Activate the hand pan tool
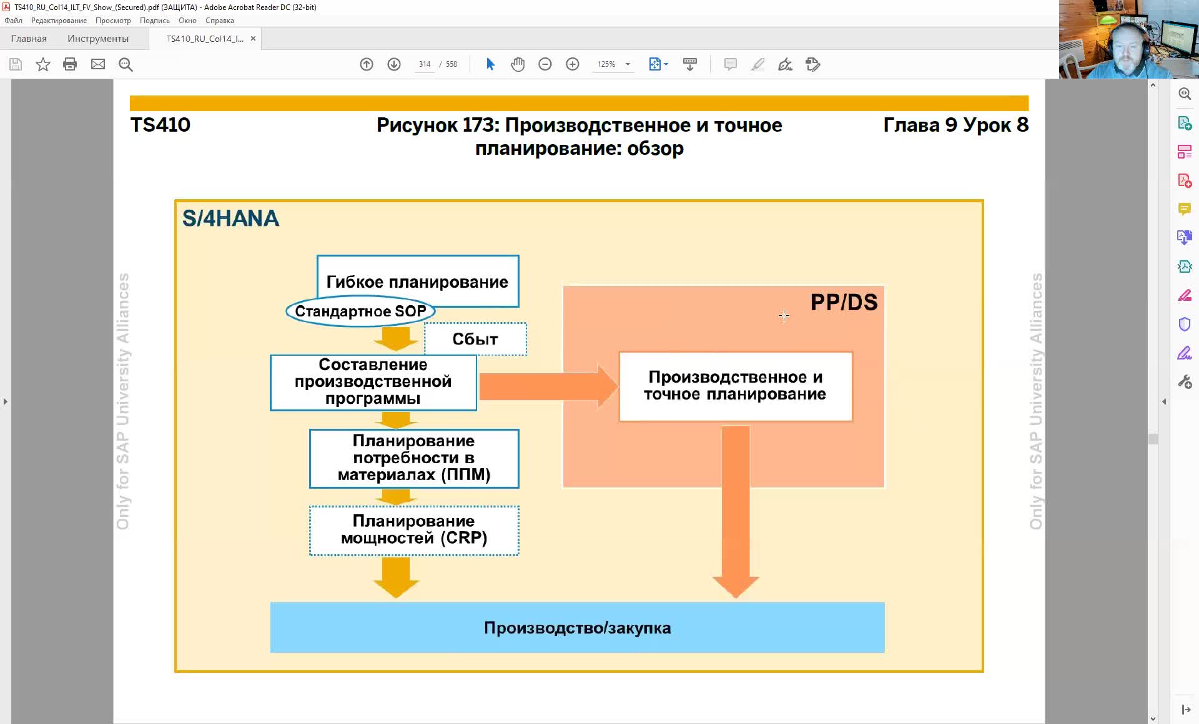The height and width of the screenshot is (724, 1199). coord(518,64)
